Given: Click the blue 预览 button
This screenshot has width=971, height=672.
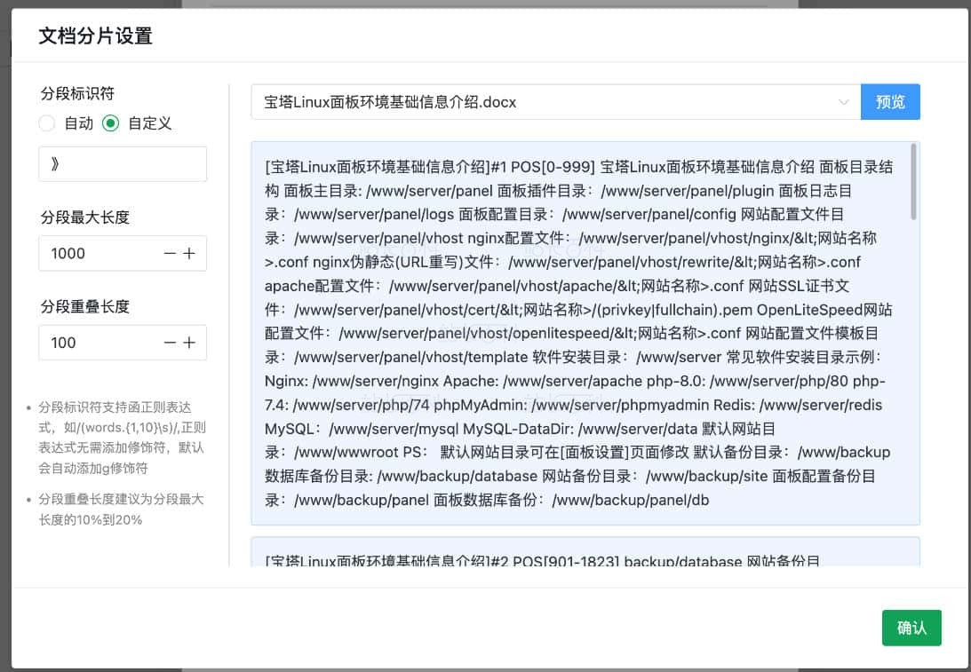Looking at the screenshot, I should point(890,101).
